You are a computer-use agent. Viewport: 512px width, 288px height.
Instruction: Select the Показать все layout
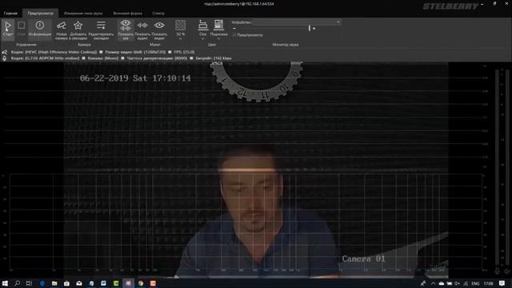point(126,30)
